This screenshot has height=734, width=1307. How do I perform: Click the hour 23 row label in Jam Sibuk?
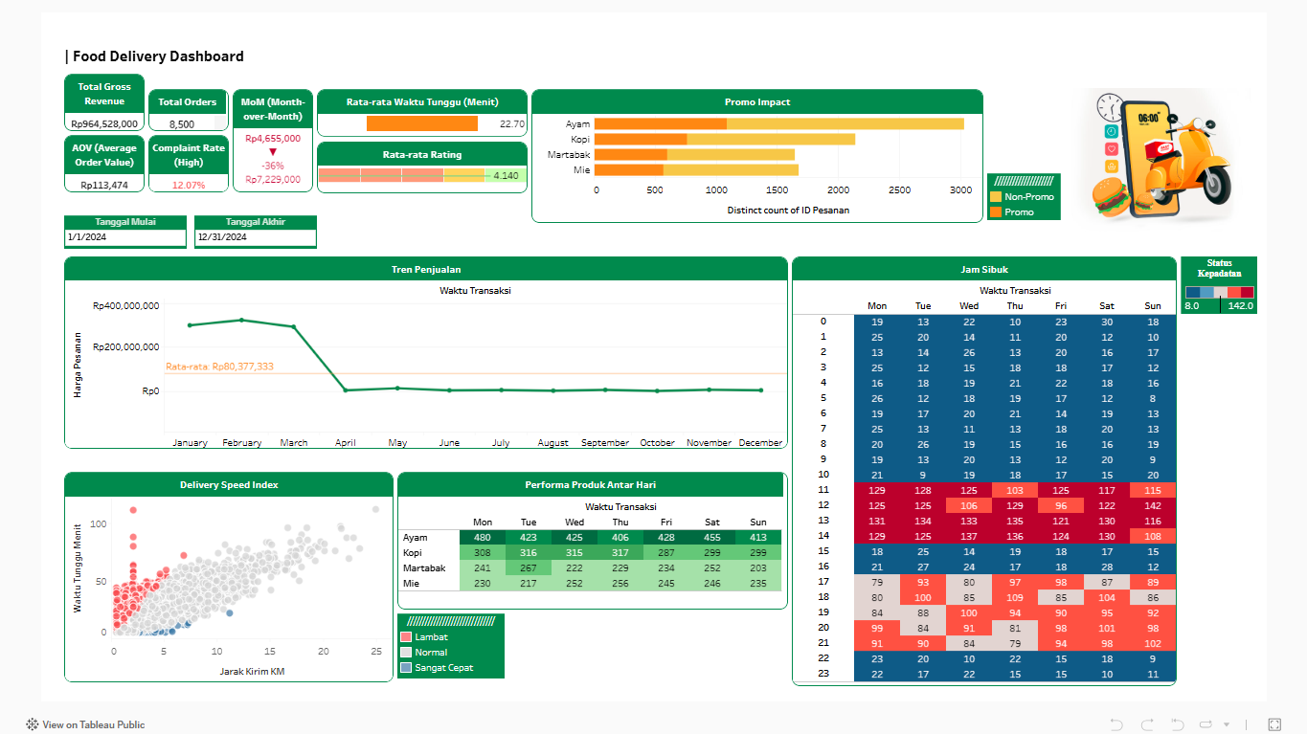[823, 674]
